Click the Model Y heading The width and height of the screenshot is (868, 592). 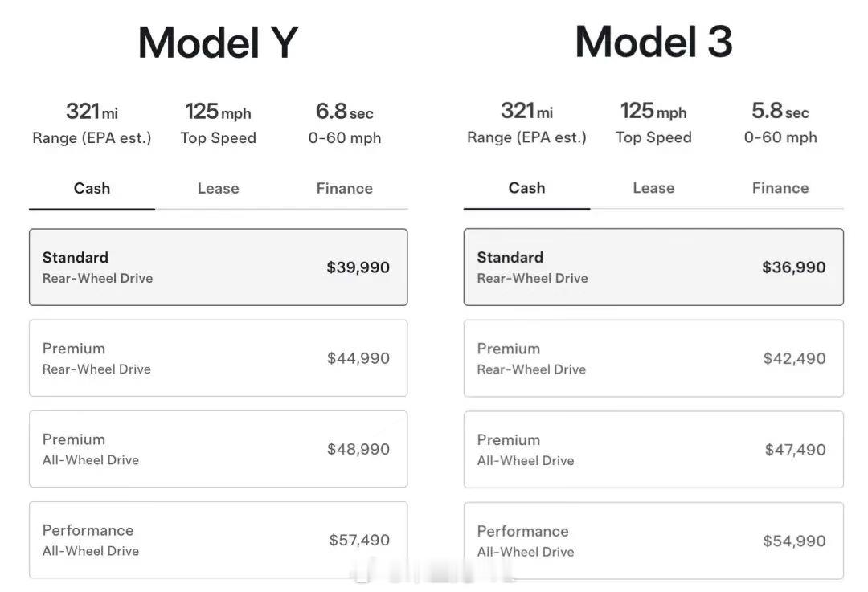[x=218, y=43]
